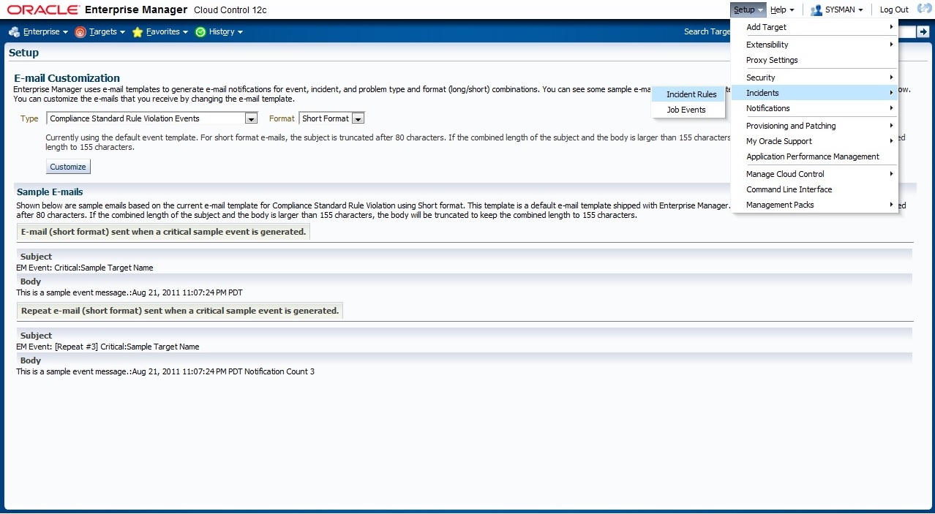Click the History clock icon
Screen dimensions: 935x514
point(200,32)
